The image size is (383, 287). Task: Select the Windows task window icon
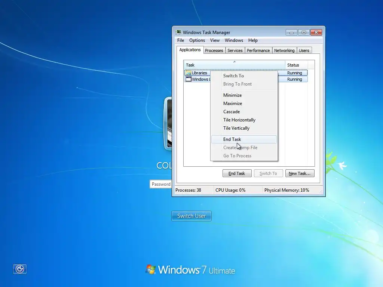189,79
